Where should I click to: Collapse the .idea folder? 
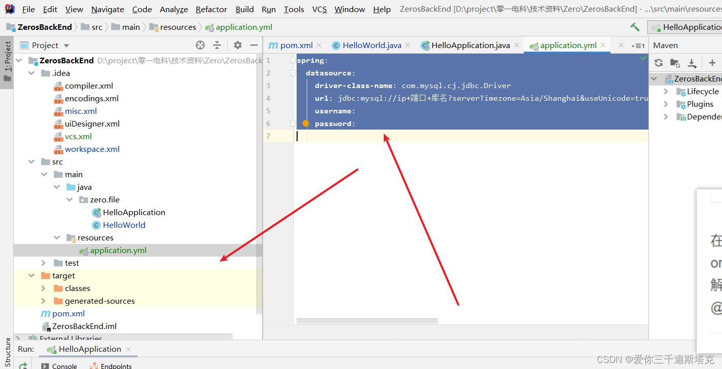point(31,73)
